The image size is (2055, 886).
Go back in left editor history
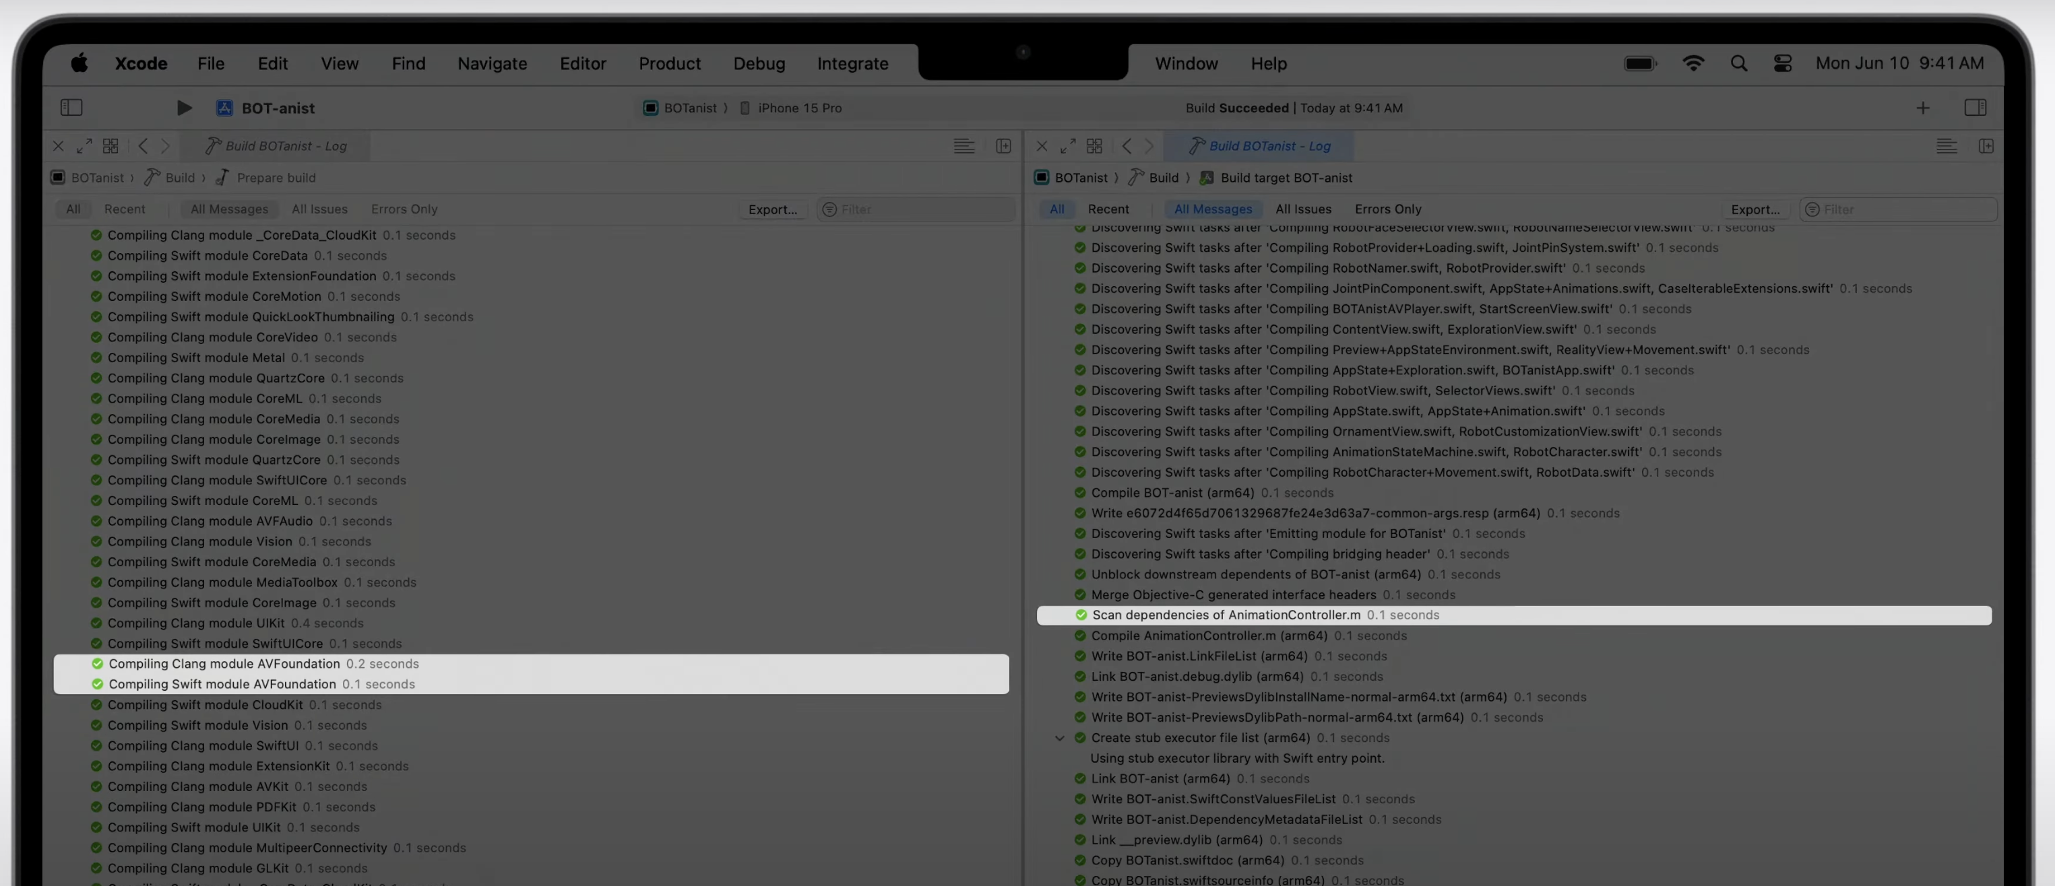tap(144, 146)
